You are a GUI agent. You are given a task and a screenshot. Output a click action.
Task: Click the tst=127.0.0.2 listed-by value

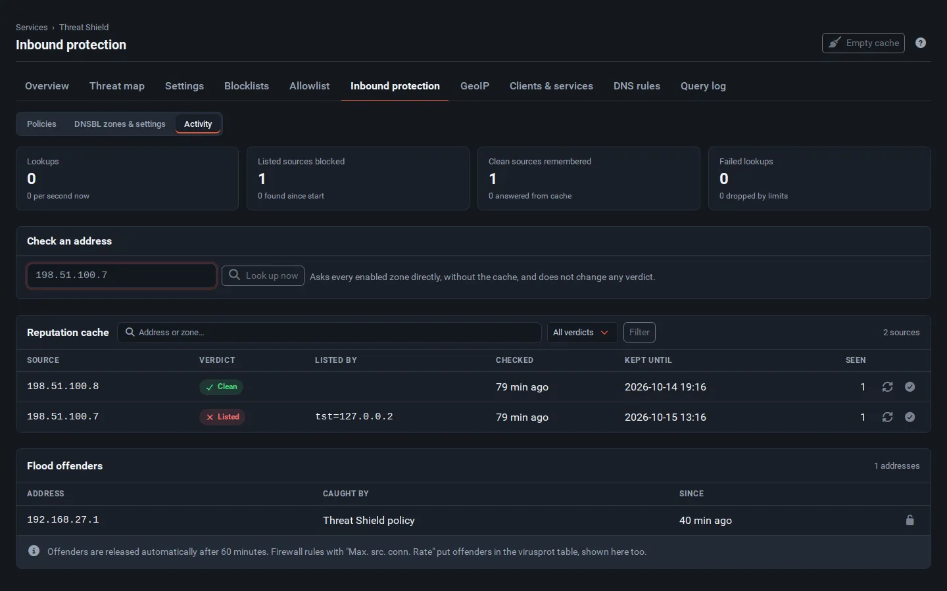tap(354, 417)
